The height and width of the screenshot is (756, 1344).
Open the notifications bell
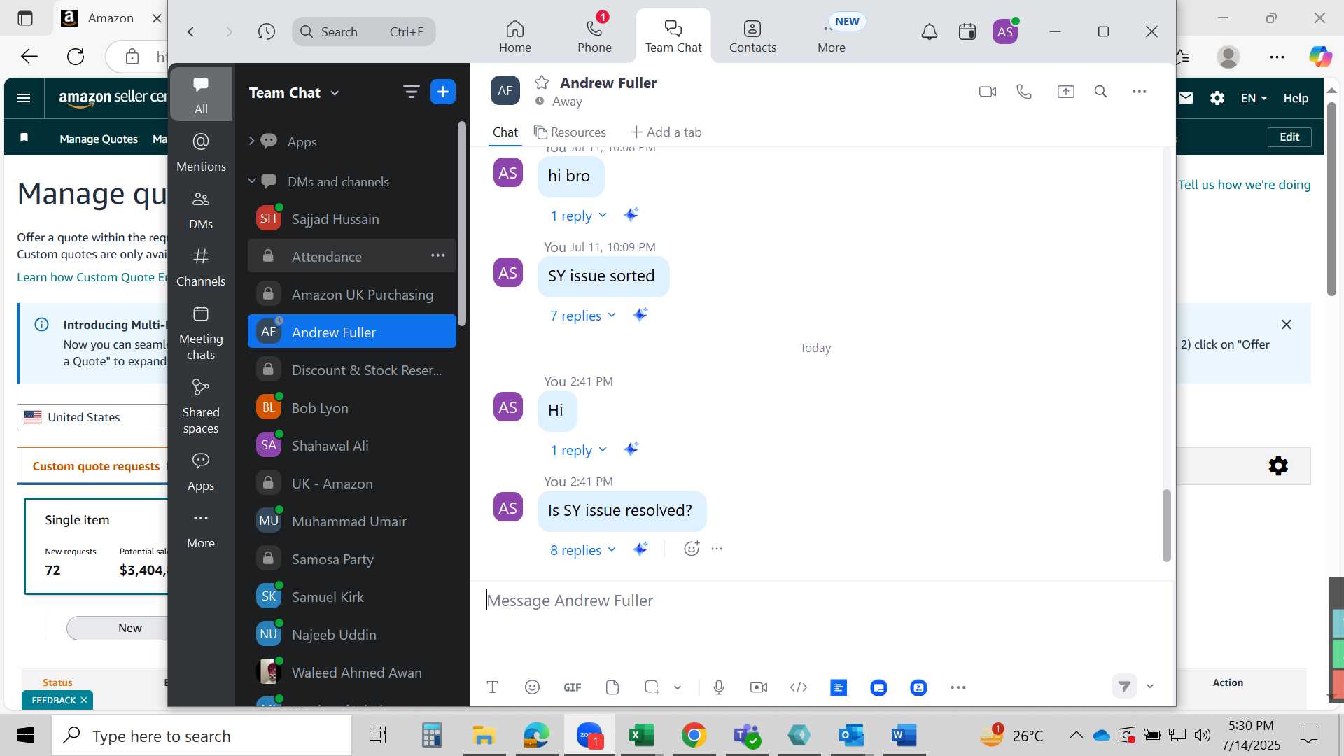point(929,31)
